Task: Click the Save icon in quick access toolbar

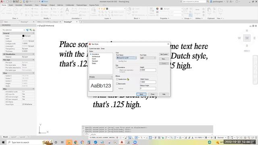Action: coord(14,2)
